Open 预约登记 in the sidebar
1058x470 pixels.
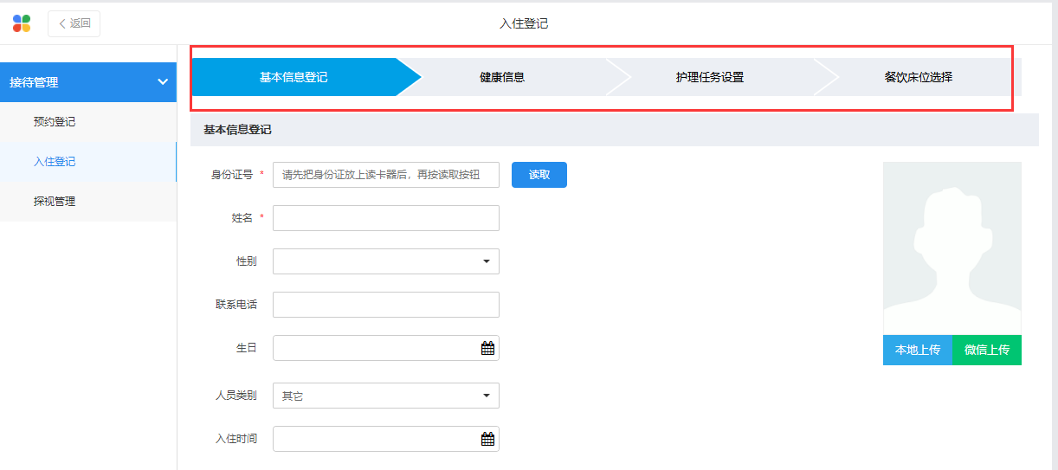click(x=55, y=122)
